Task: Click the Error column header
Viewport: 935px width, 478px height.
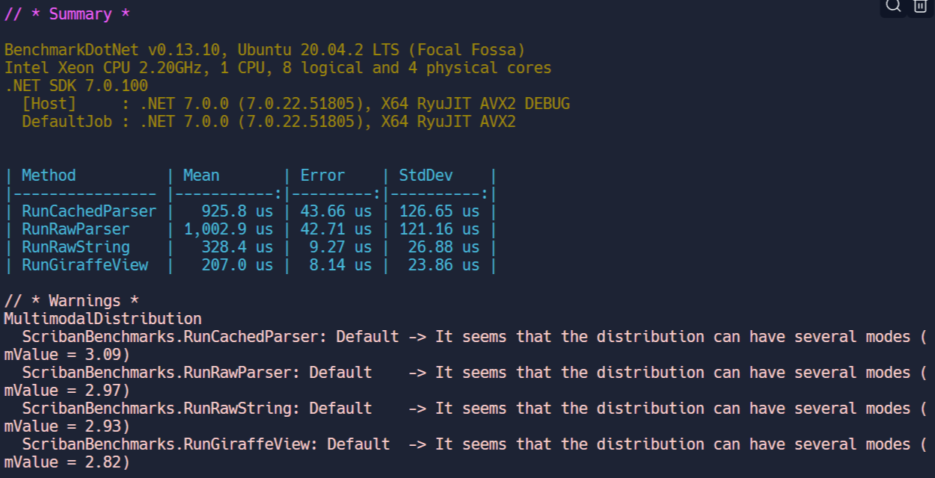Action: coord(322,176)
